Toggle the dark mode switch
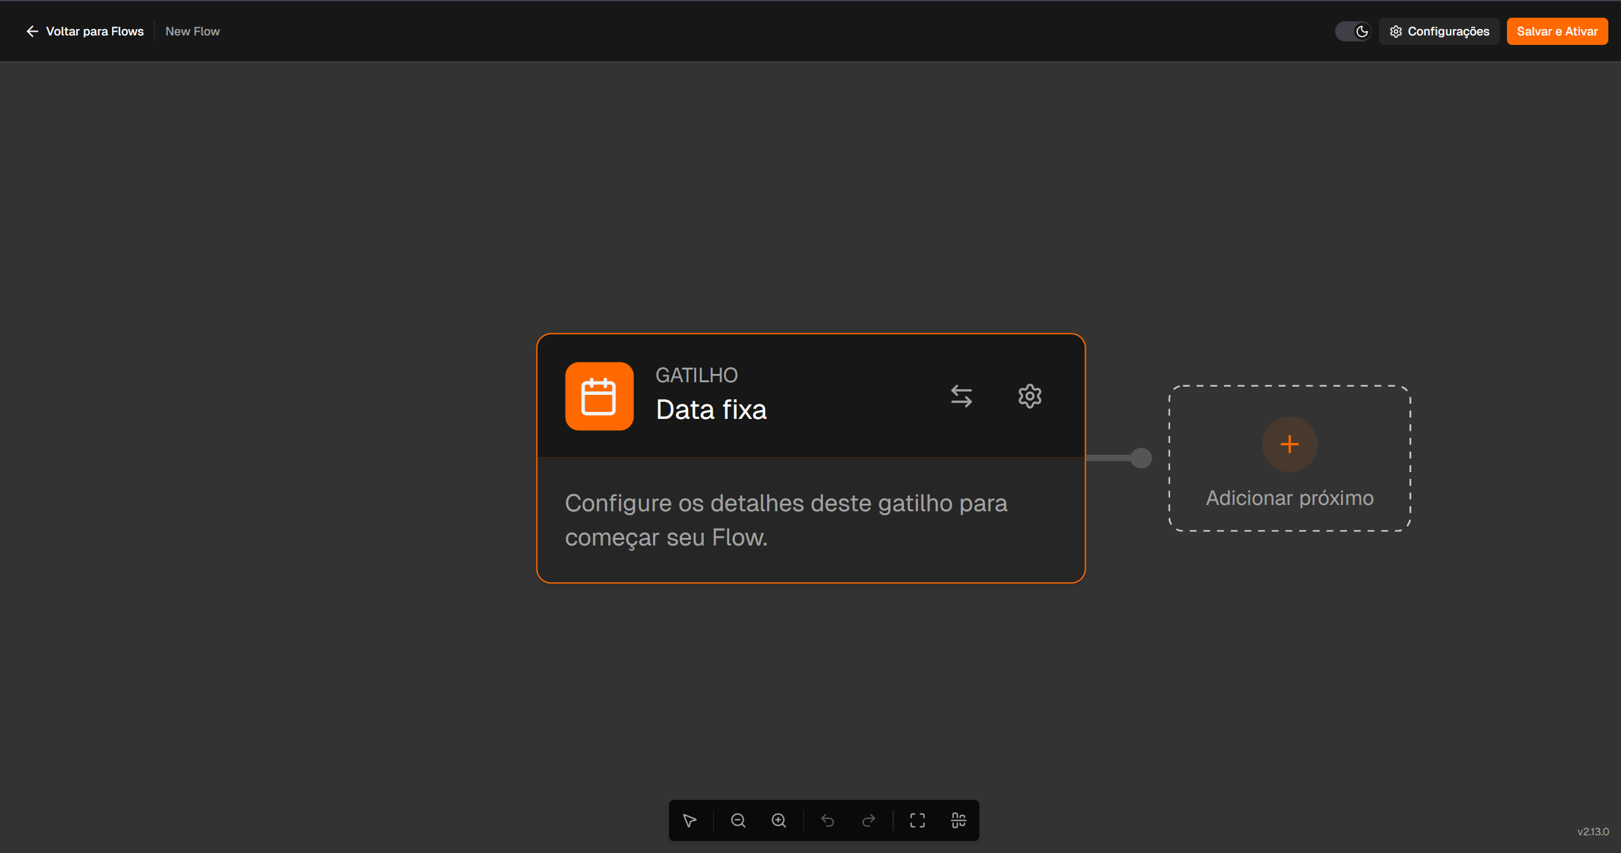 [1352, 31]
